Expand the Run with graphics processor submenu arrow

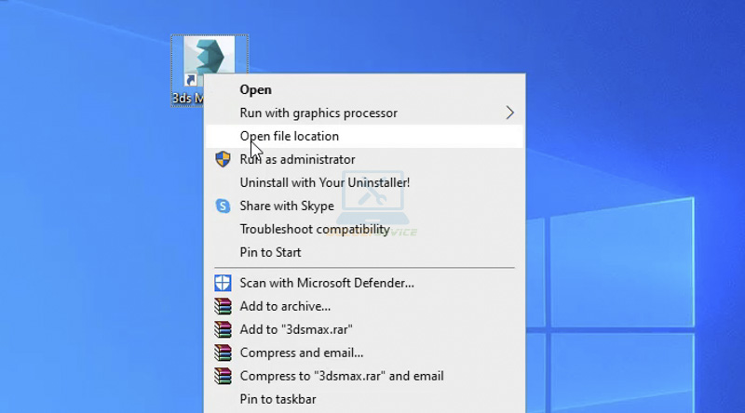(x=509, y=113)
